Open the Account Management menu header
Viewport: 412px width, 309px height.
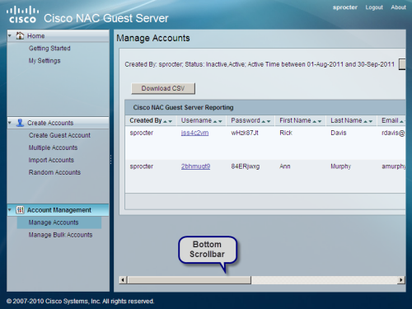58,210
